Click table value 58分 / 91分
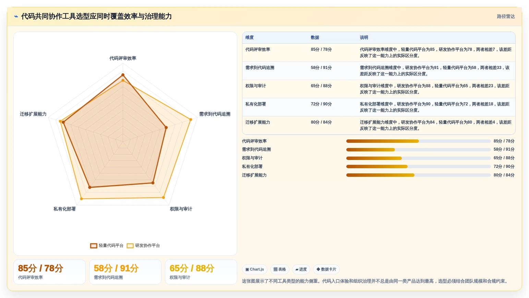529x298 pixels. point(321,68)
